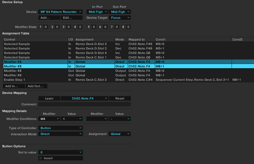Open the Assignment Global dropdown
The height and width of the screenshot is (164, 254).
120,134
